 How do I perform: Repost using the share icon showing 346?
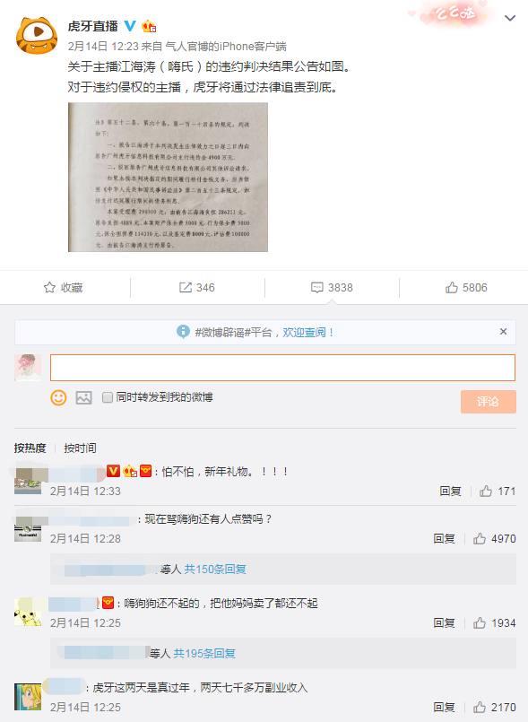pyautogui.click(x=196, y=288)
